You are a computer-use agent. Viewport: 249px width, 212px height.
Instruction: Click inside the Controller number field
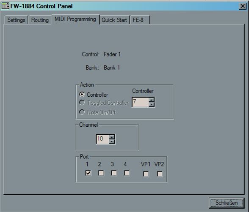141,102
